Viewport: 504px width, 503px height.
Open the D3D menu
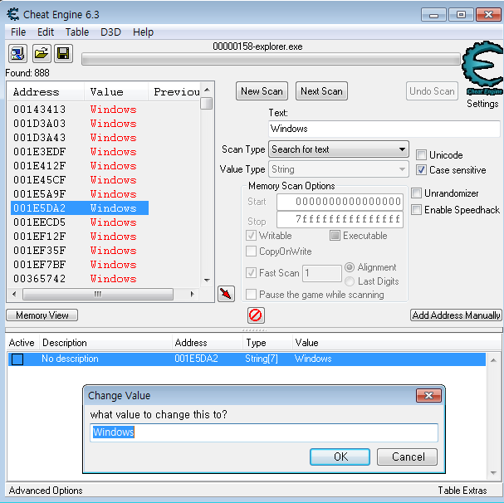point(110,32)
